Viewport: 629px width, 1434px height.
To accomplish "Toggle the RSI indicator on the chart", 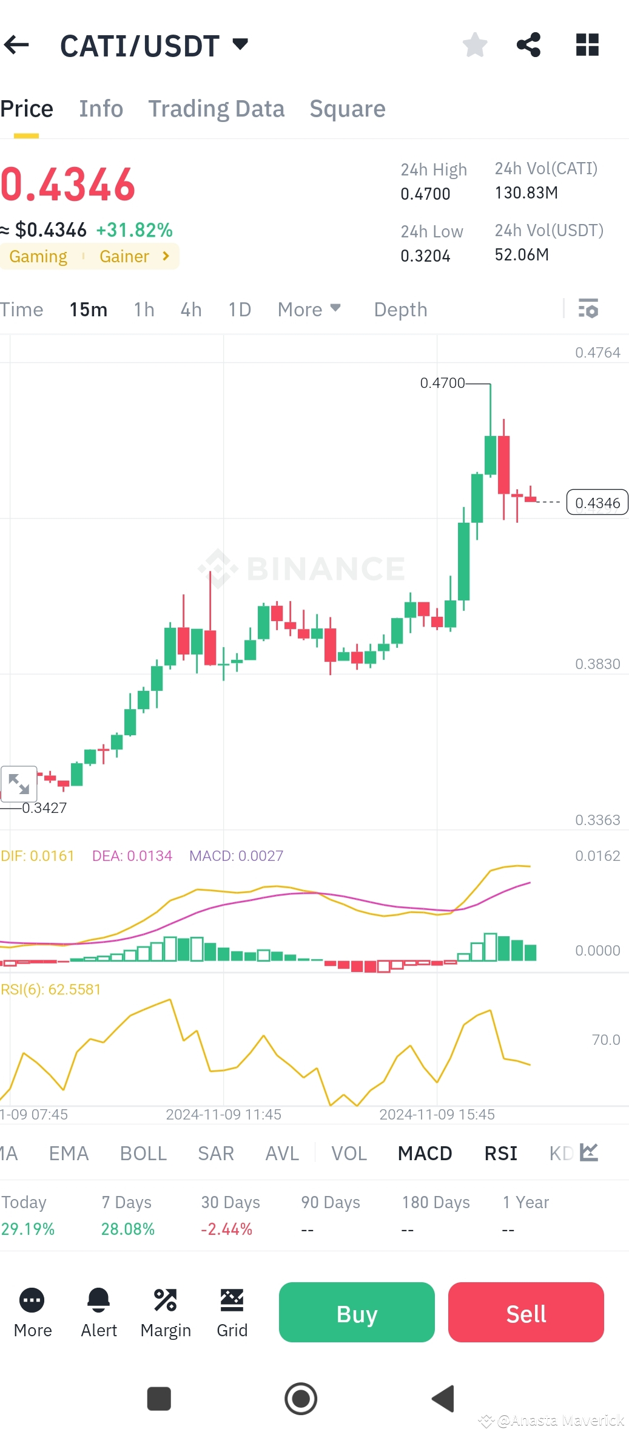I will [500, 1152].
